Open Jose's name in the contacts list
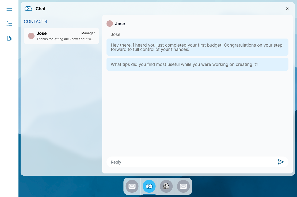The width and height of the screenshot is (297, 197). point(41,33)
